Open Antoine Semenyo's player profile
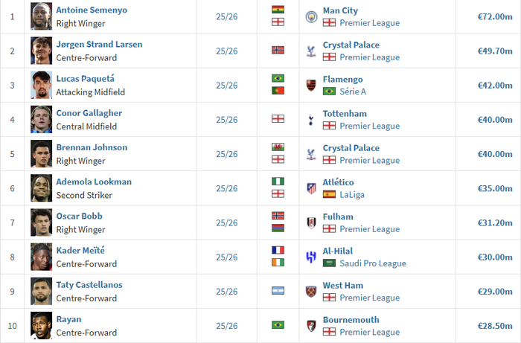 (x=92, y=10)
